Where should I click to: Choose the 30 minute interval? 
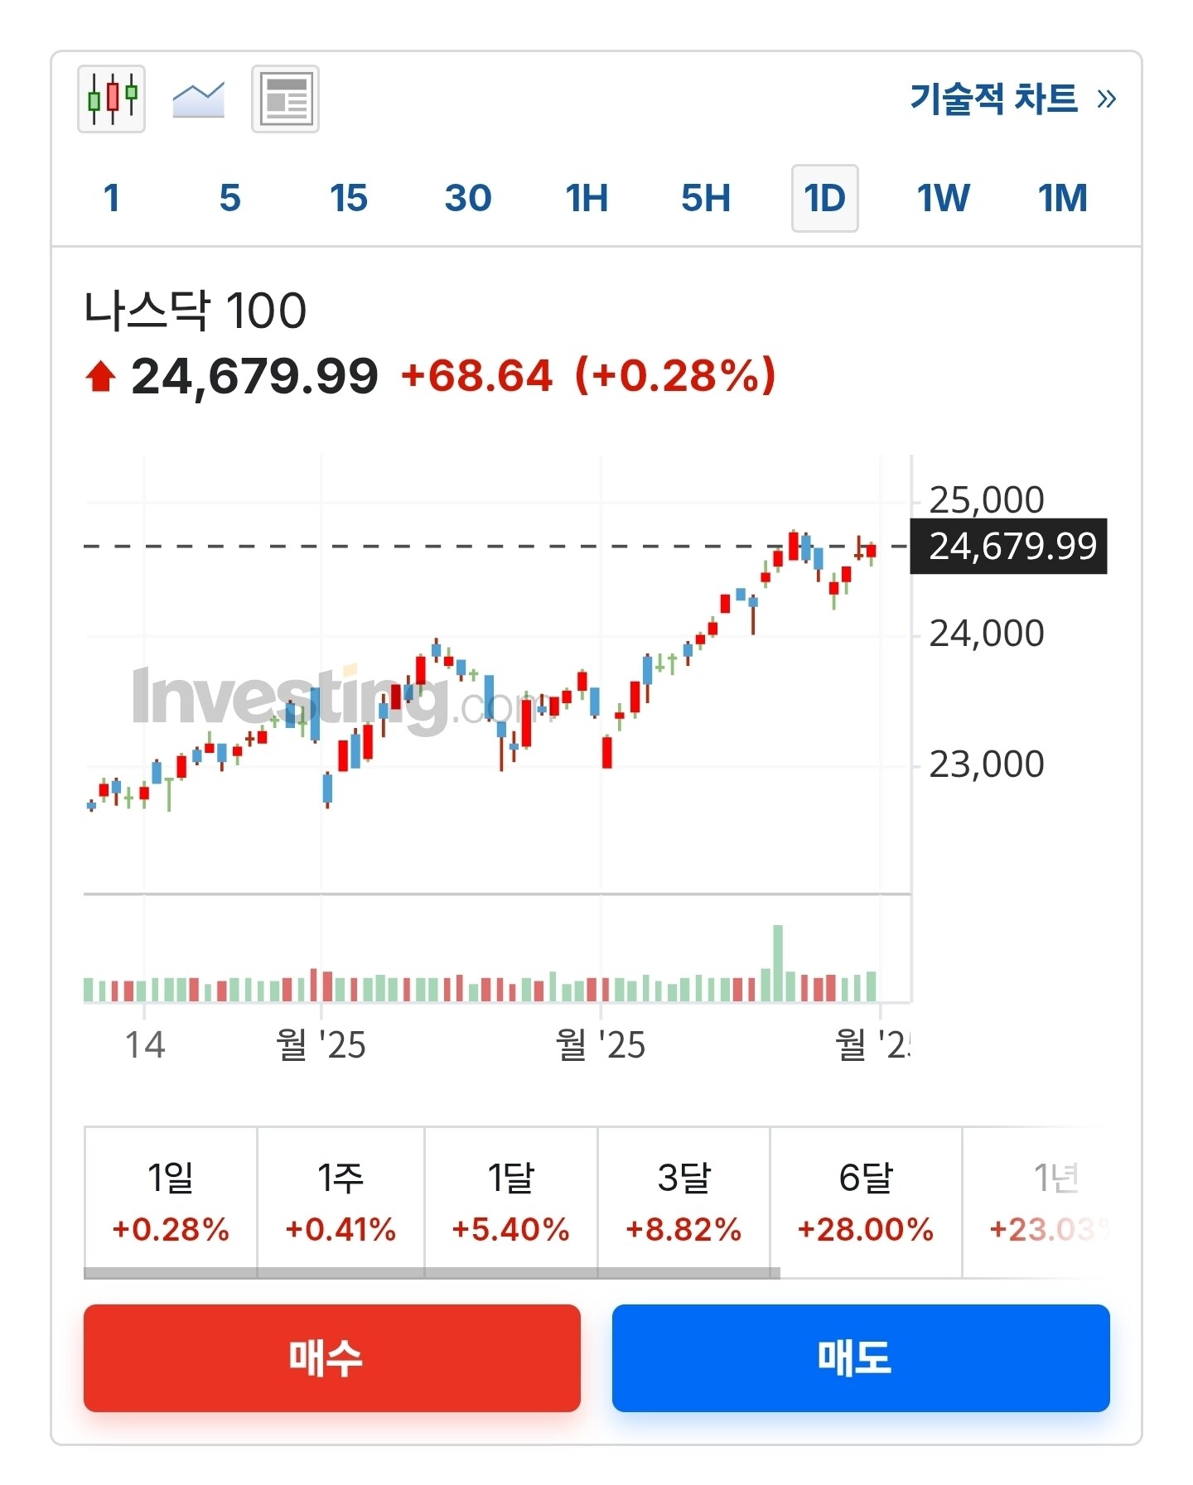click(468, 199)
